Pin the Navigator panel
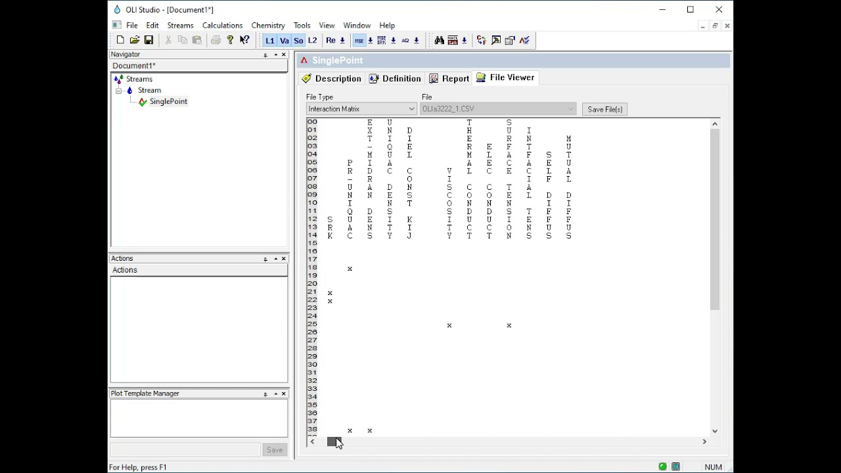The height and width of the screenshot is (473, 841). click(265, 55)
